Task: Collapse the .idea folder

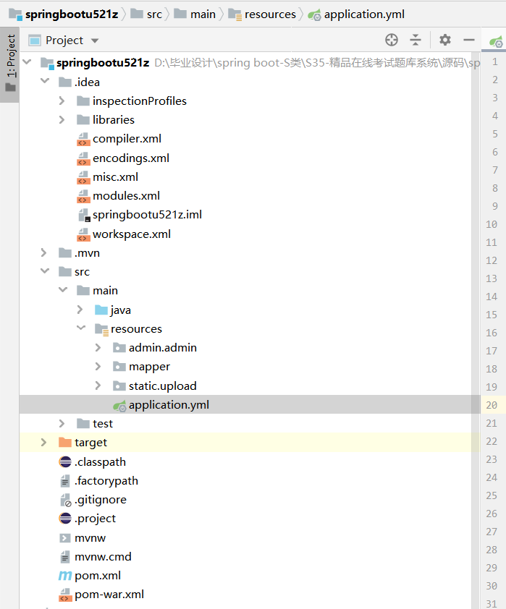Action: point(44,82)
